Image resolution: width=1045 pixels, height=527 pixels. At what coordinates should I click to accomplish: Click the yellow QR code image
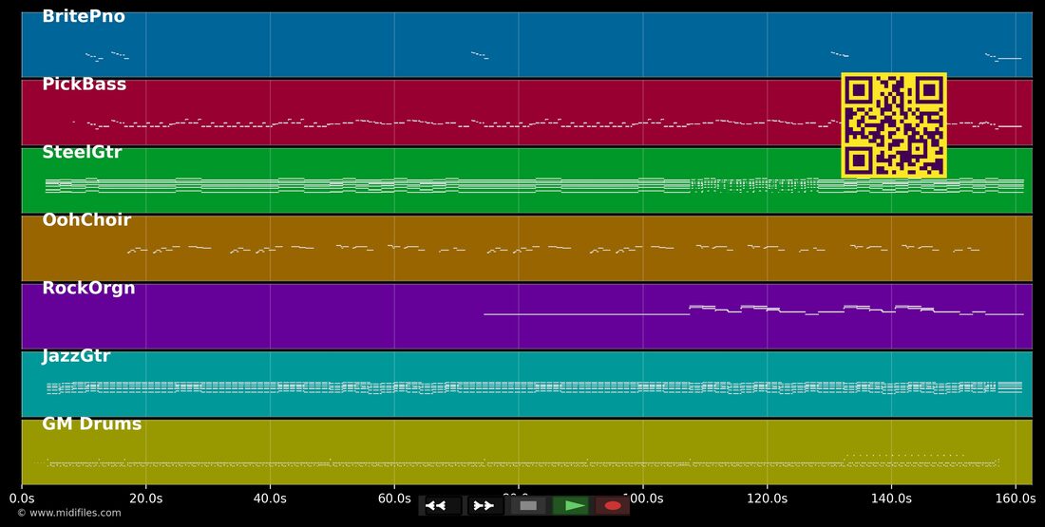pyautogui.click(x=894, y=125)
